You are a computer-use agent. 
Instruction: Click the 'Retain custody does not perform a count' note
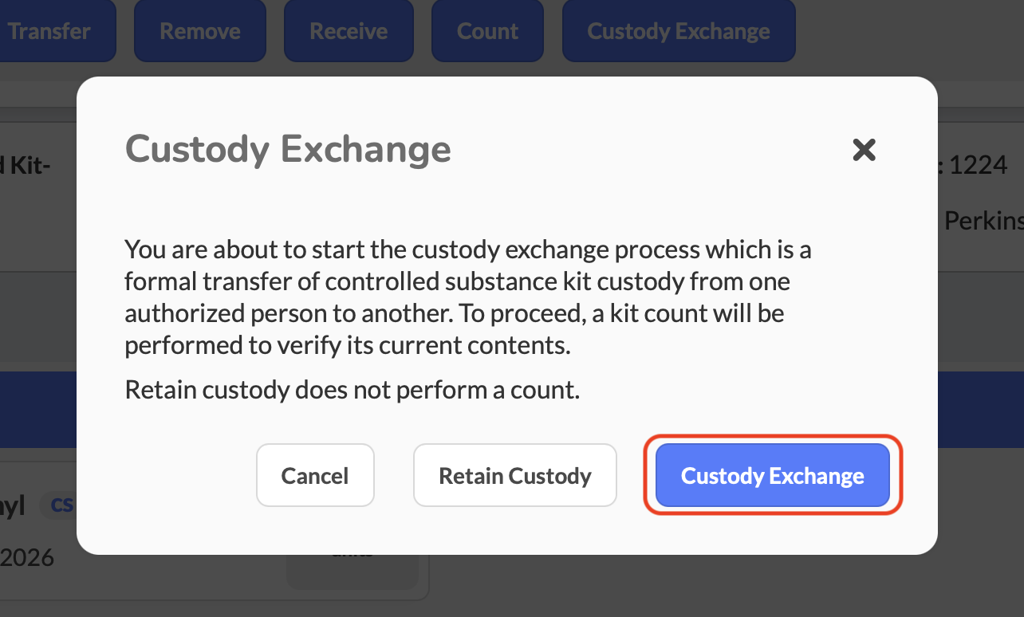coord(352,390)
